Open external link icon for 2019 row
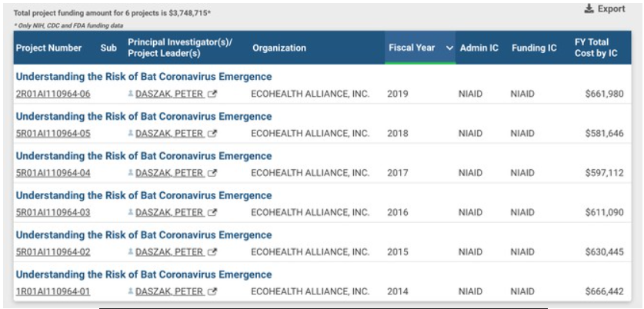The width and height of the screenshot is (644, 309). pos(212,94)
